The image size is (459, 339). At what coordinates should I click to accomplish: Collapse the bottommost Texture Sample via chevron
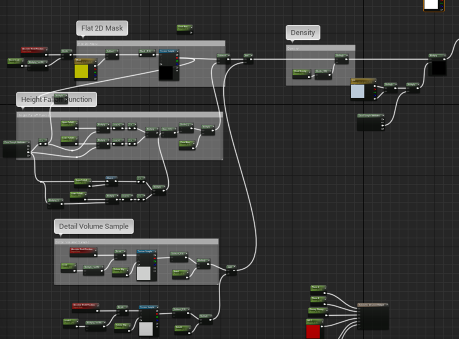coord(157,307)
